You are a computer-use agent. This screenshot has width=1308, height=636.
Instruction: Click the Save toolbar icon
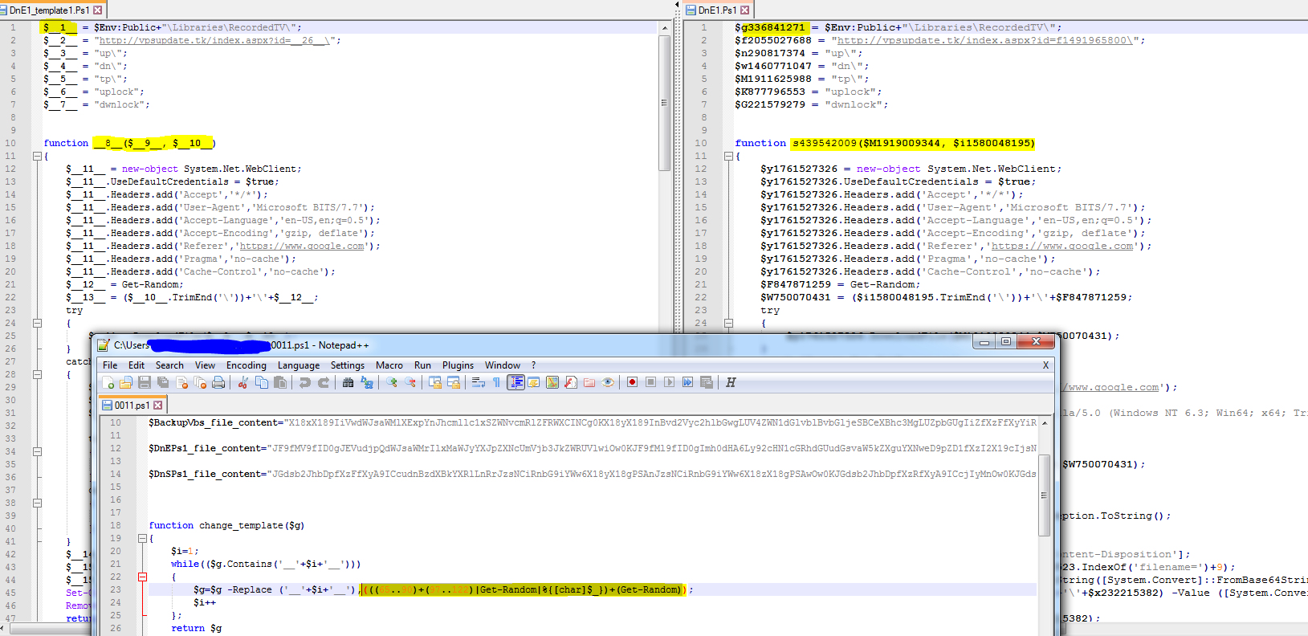point(145,382)
